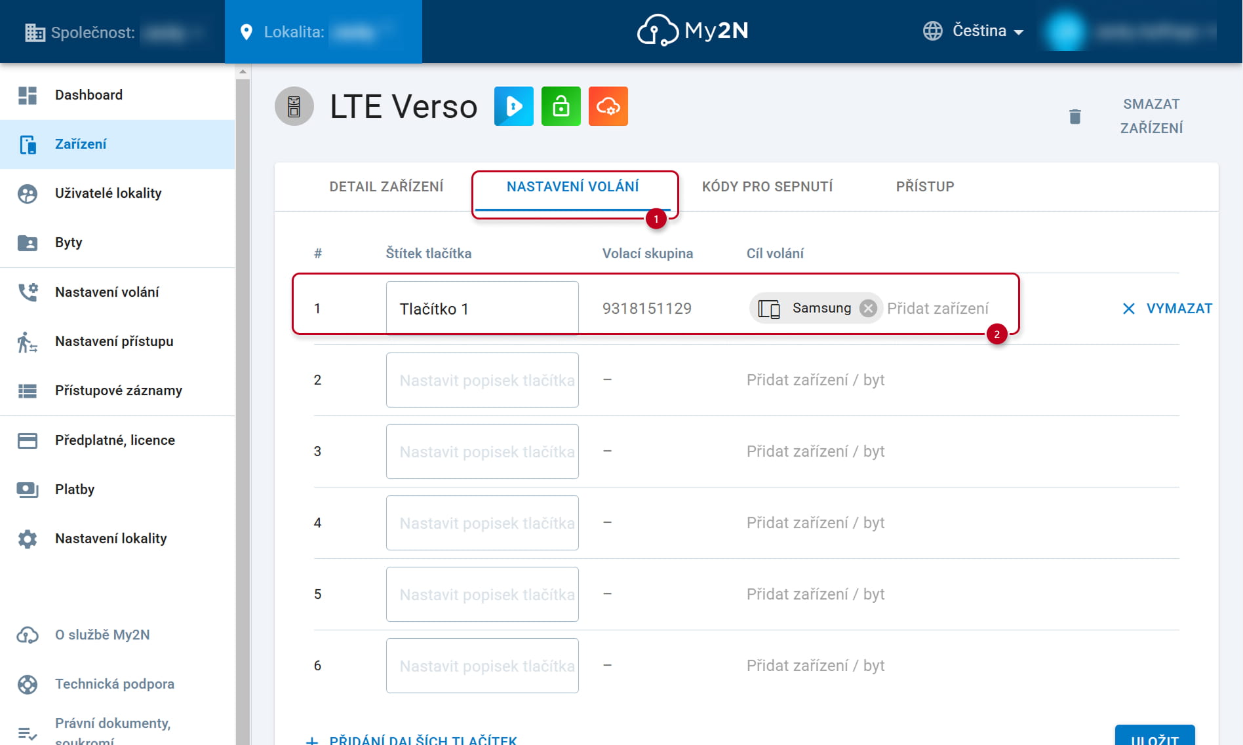Remove Samsung chip with the X icon

point(868,308)
